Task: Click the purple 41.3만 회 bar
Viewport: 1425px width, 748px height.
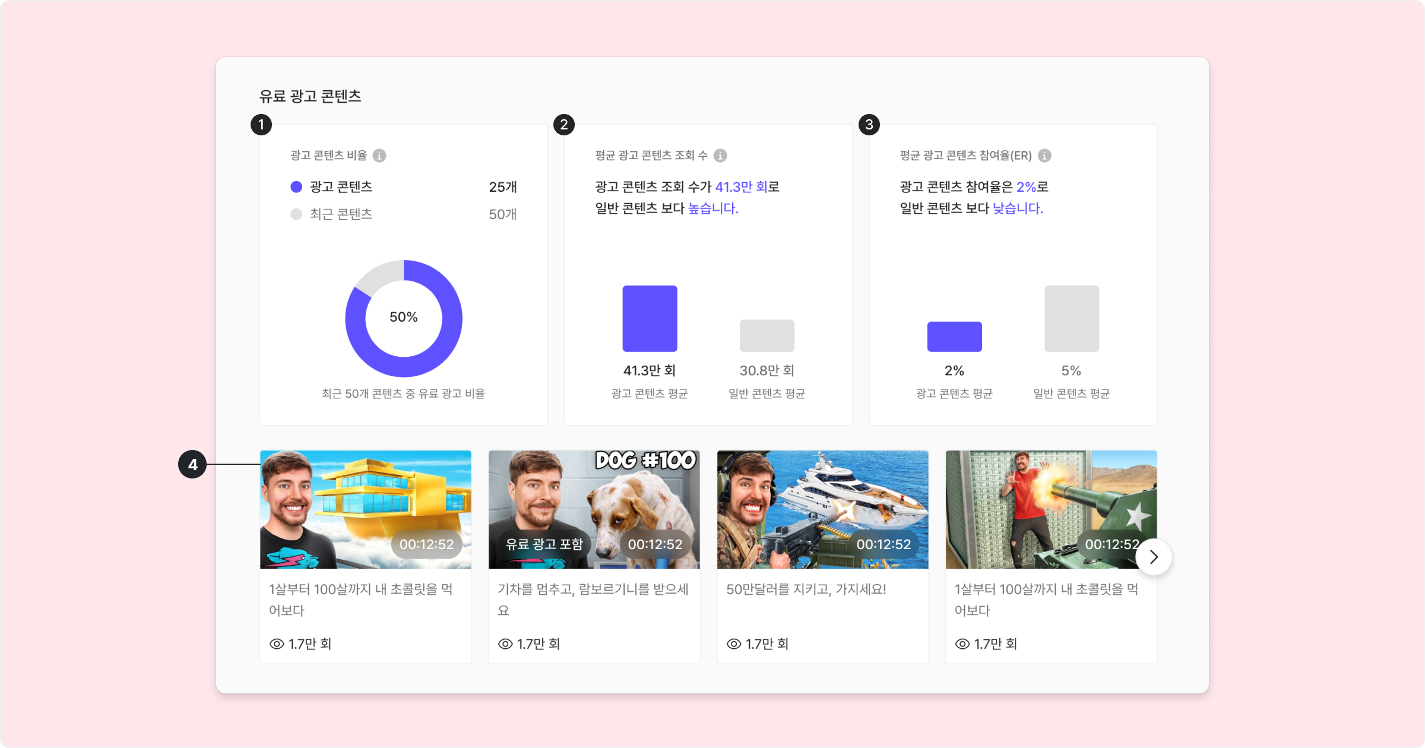Action: coord(650,319)
